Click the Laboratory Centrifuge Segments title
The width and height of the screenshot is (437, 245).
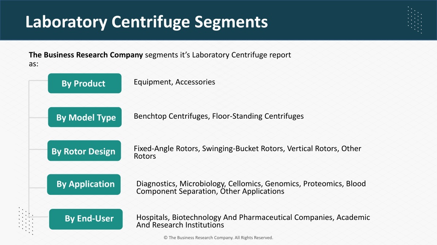(x=147, y=22)
